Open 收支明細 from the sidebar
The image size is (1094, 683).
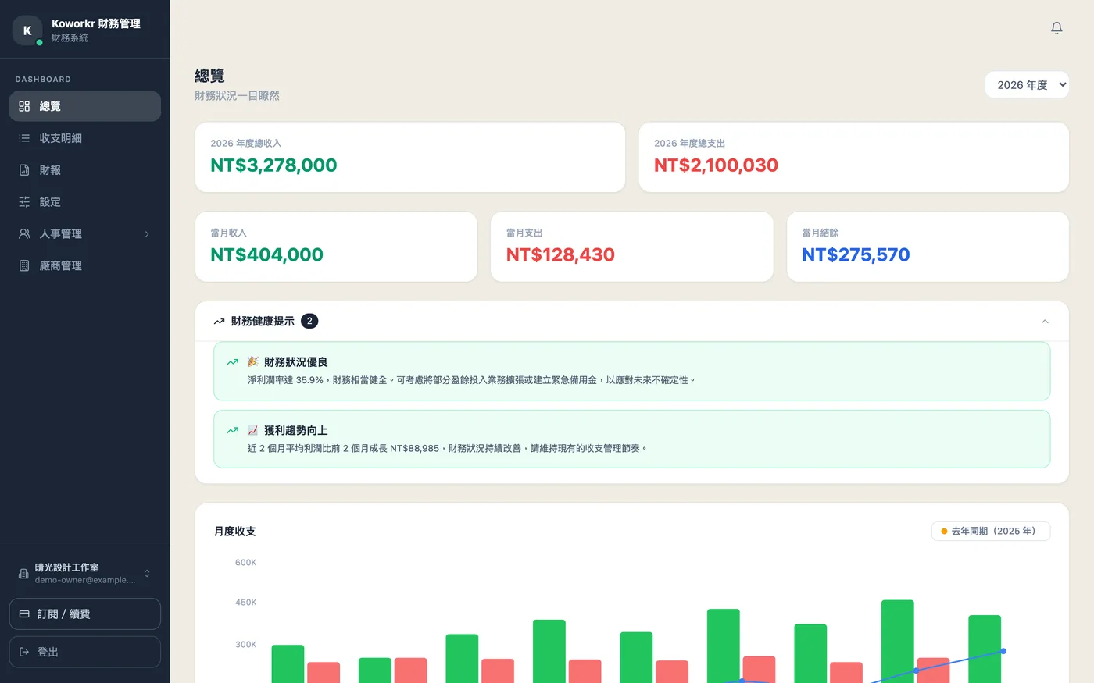[85, 138]
